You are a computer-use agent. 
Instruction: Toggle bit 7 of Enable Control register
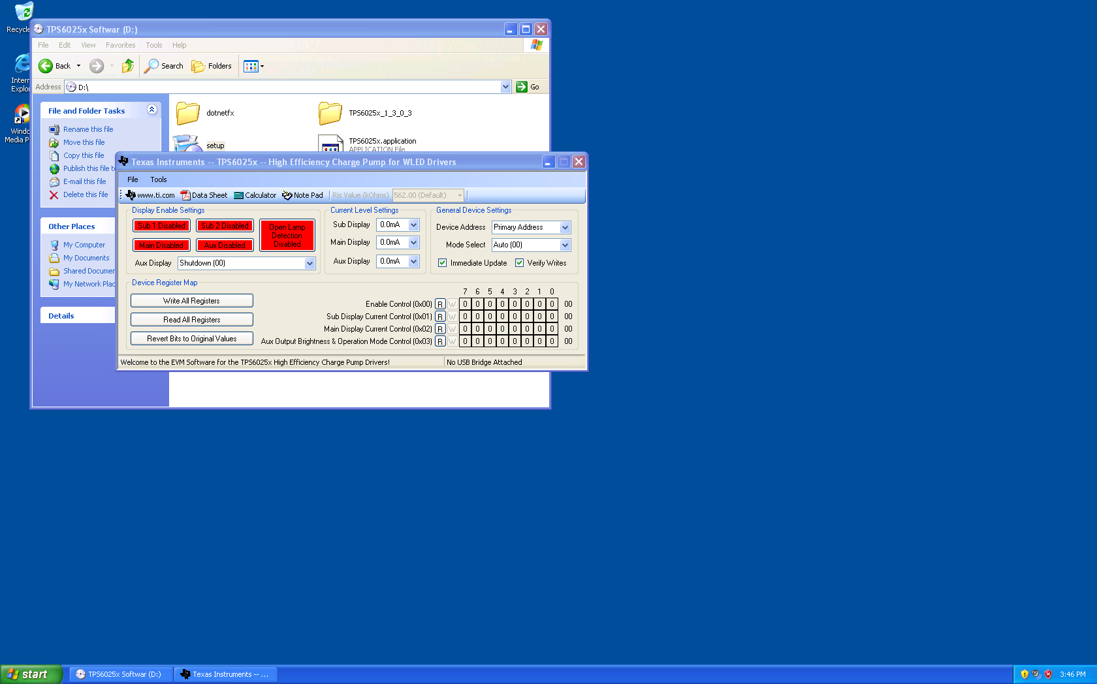pyautogui.click(x=465, y=304)
